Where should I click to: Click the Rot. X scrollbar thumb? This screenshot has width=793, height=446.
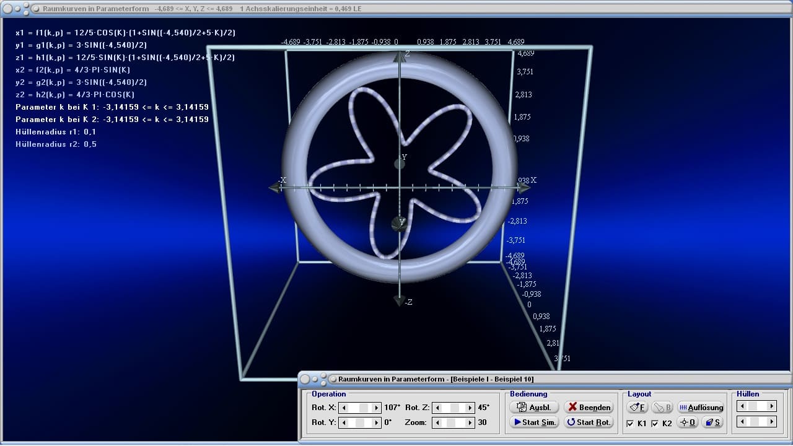(x=364, y=408)
